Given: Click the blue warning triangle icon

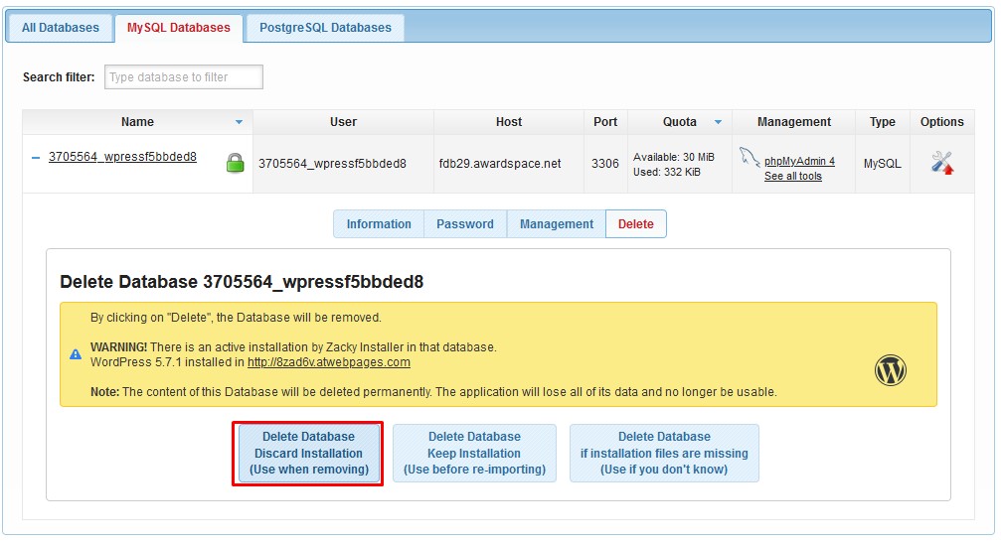Looking at the screenshot, I should 76,354.
